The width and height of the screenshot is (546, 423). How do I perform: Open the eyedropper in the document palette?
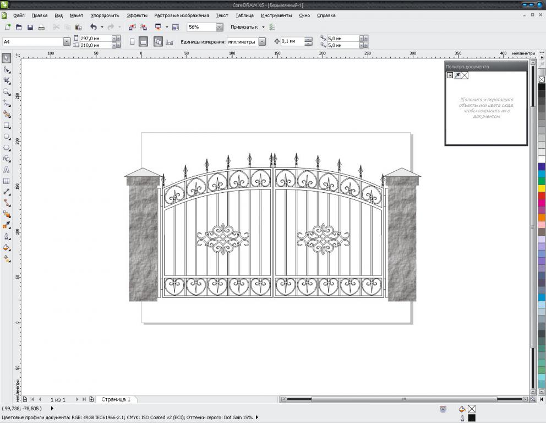(x=457, y=75)
